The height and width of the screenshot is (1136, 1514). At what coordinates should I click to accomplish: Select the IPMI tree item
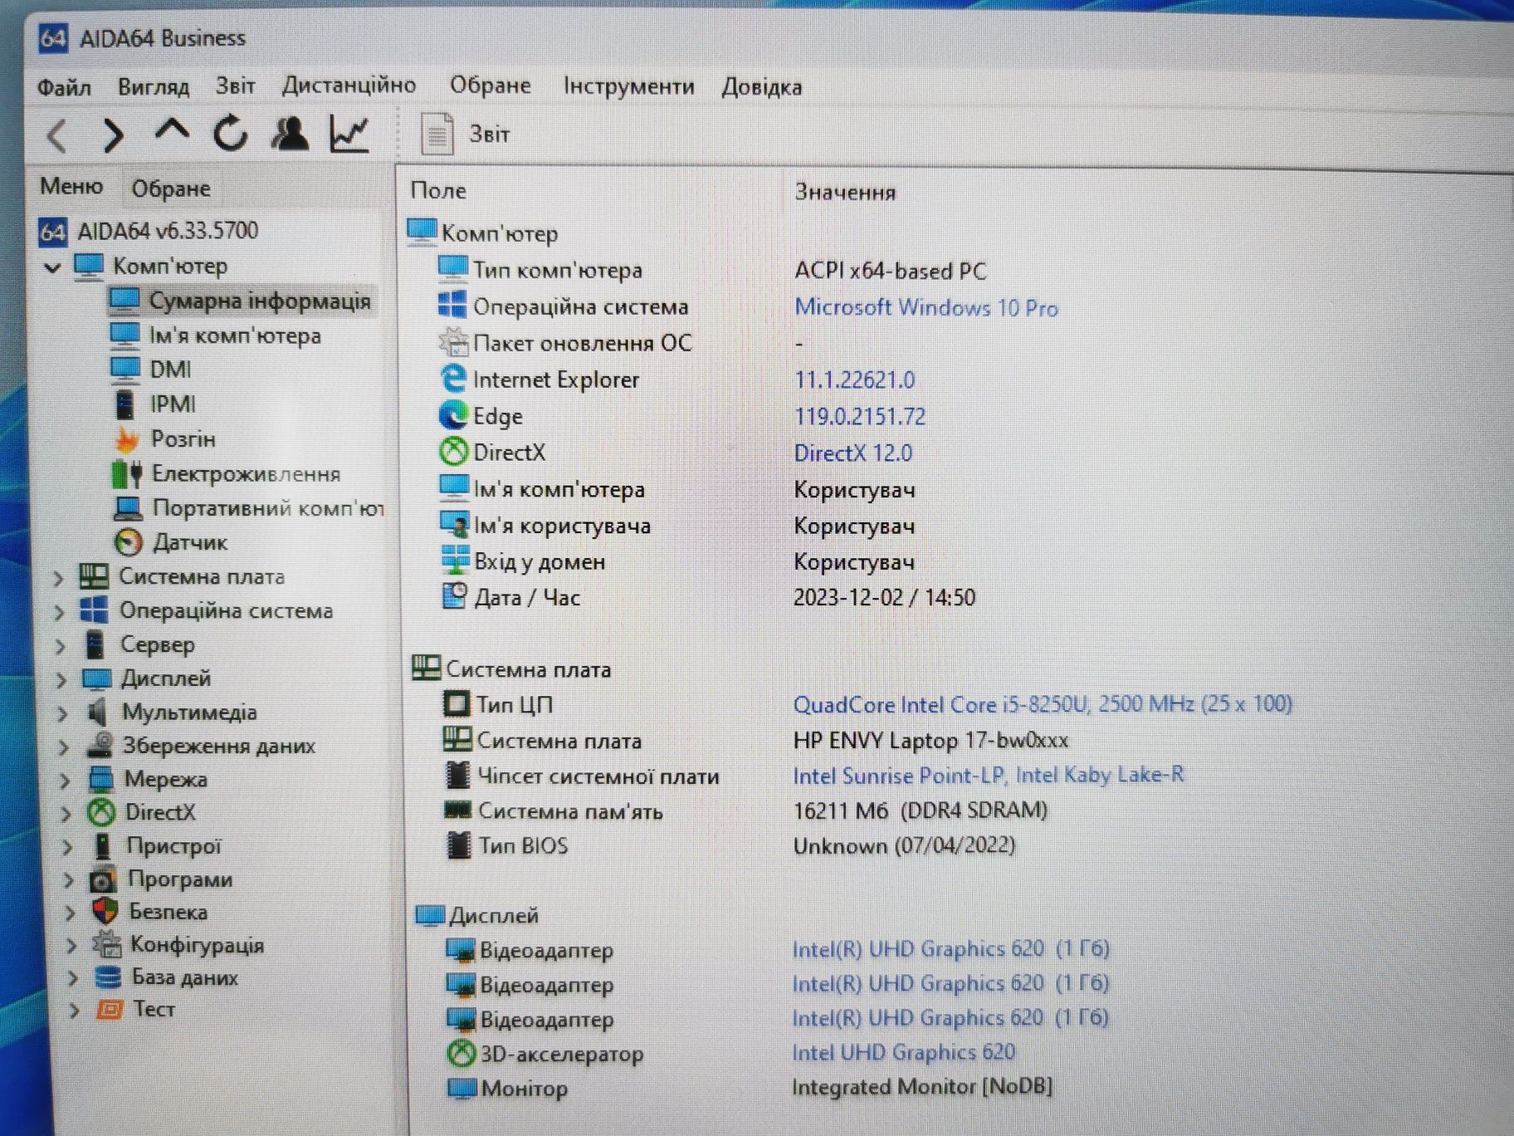(x=154, y=404)
